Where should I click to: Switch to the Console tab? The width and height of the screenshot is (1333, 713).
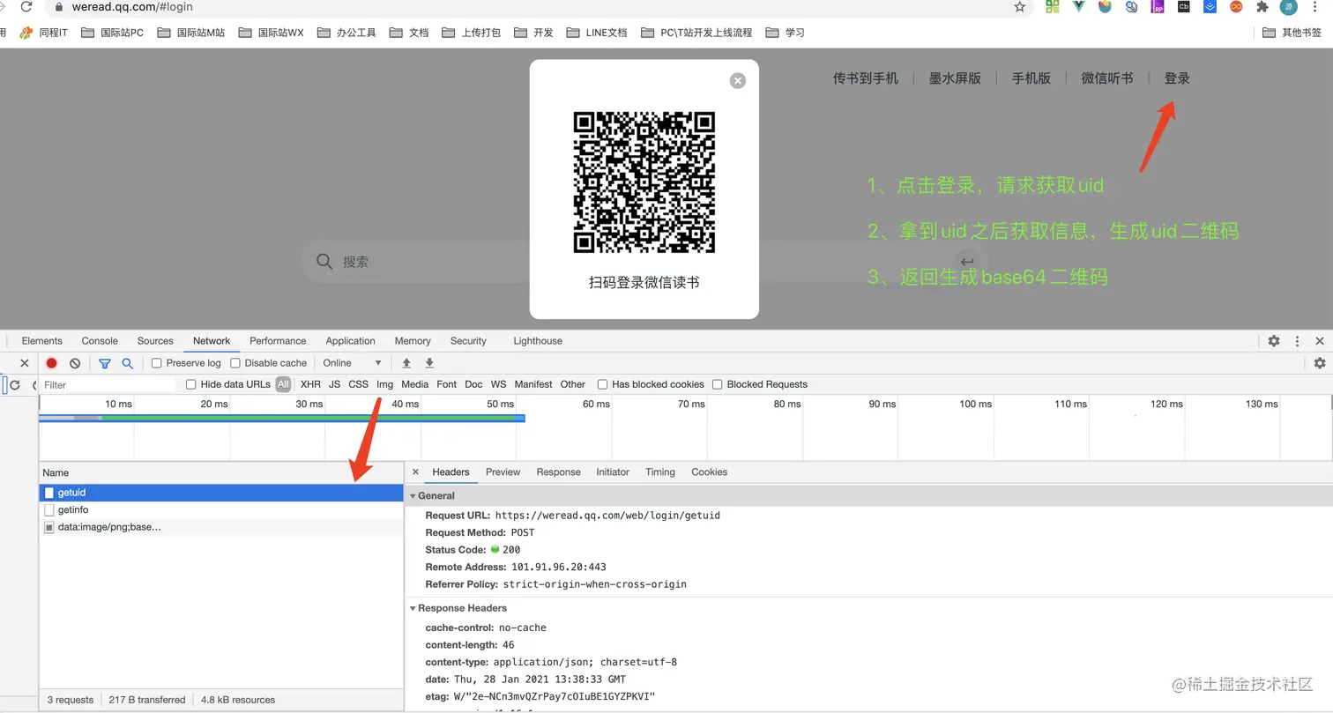(100, 341)
